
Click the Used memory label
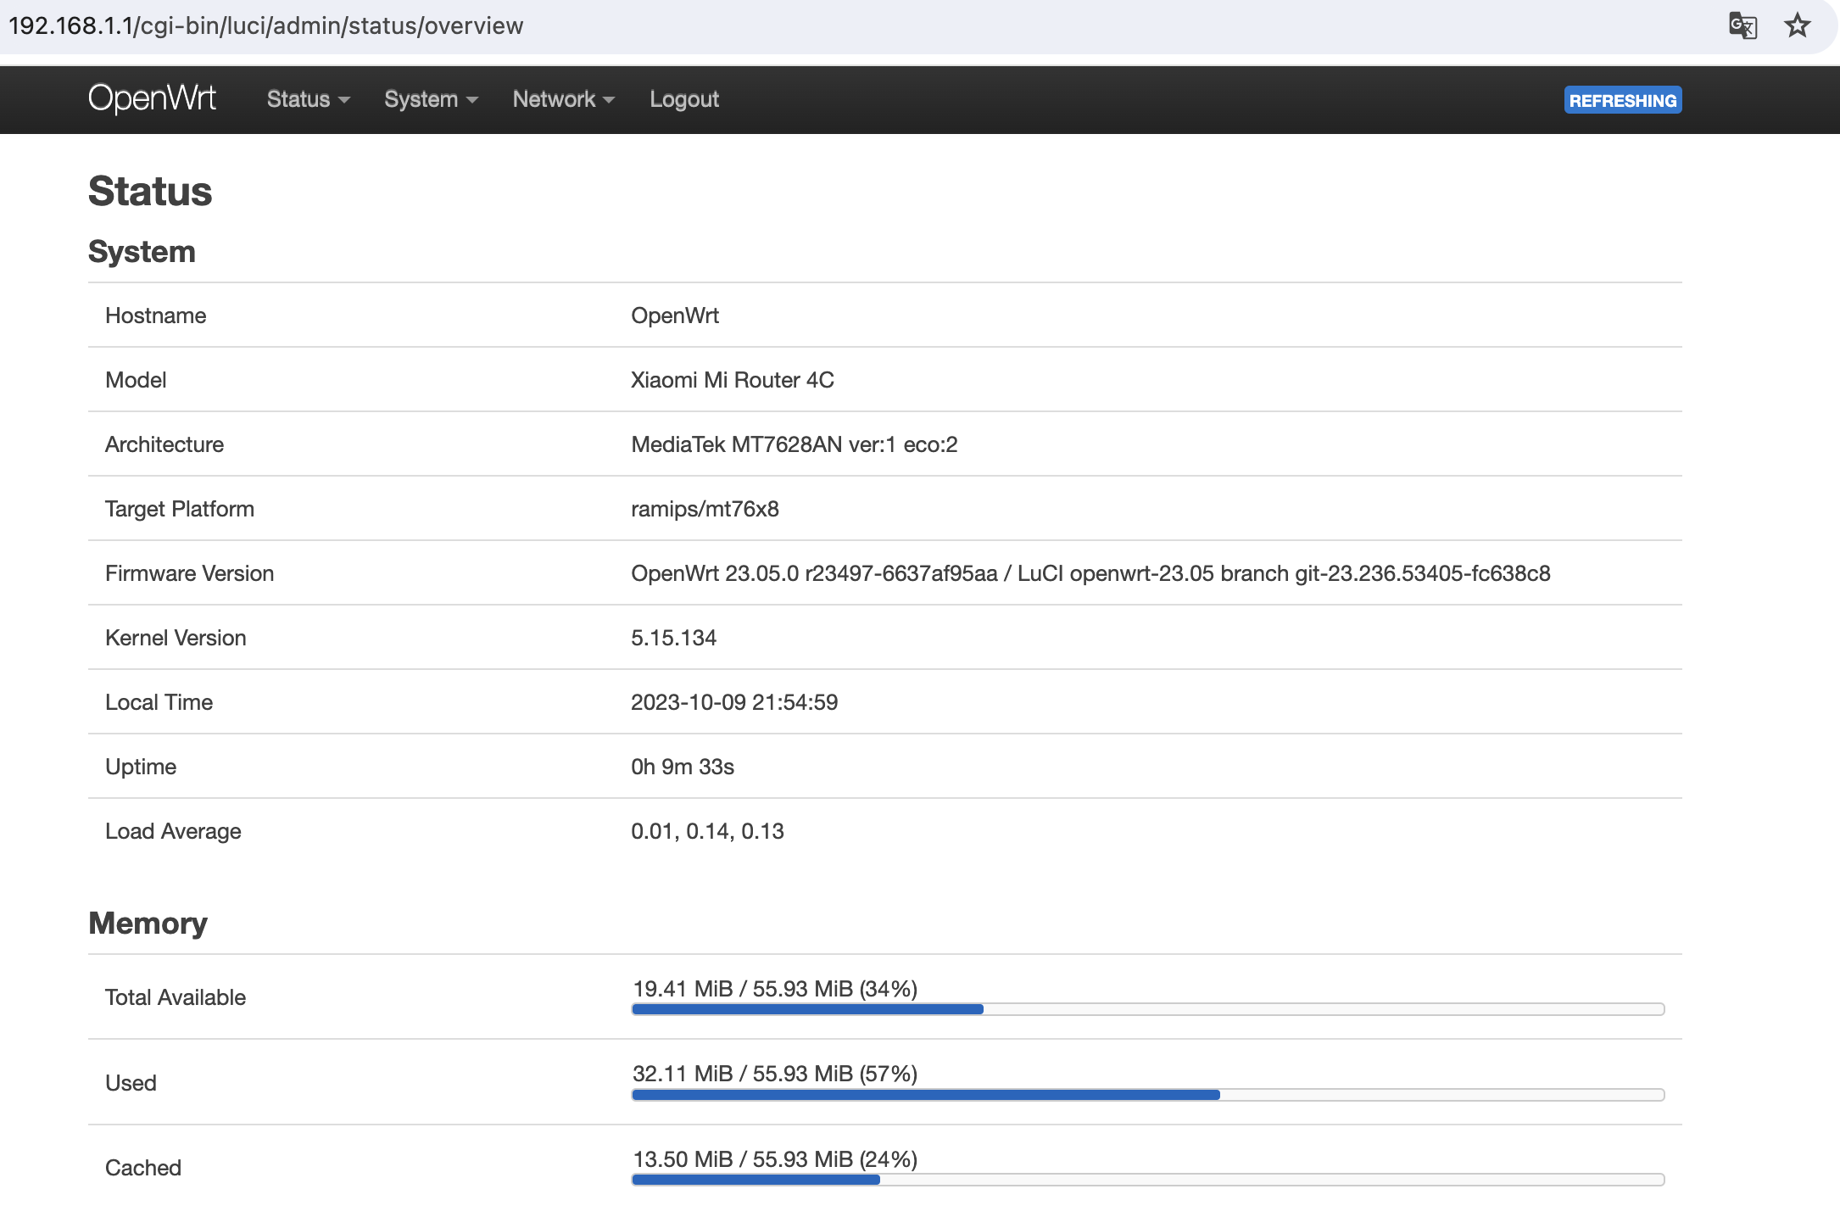pyautogui.click(x=131, y=1083)
